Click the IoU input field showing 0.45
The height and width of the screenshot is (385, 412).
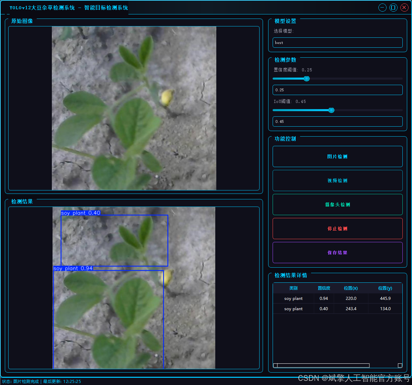[337, 121]
